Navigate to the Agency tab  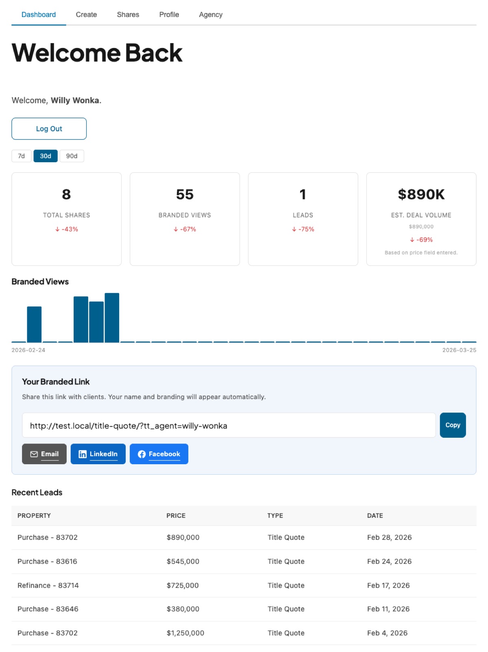point(211,15)
